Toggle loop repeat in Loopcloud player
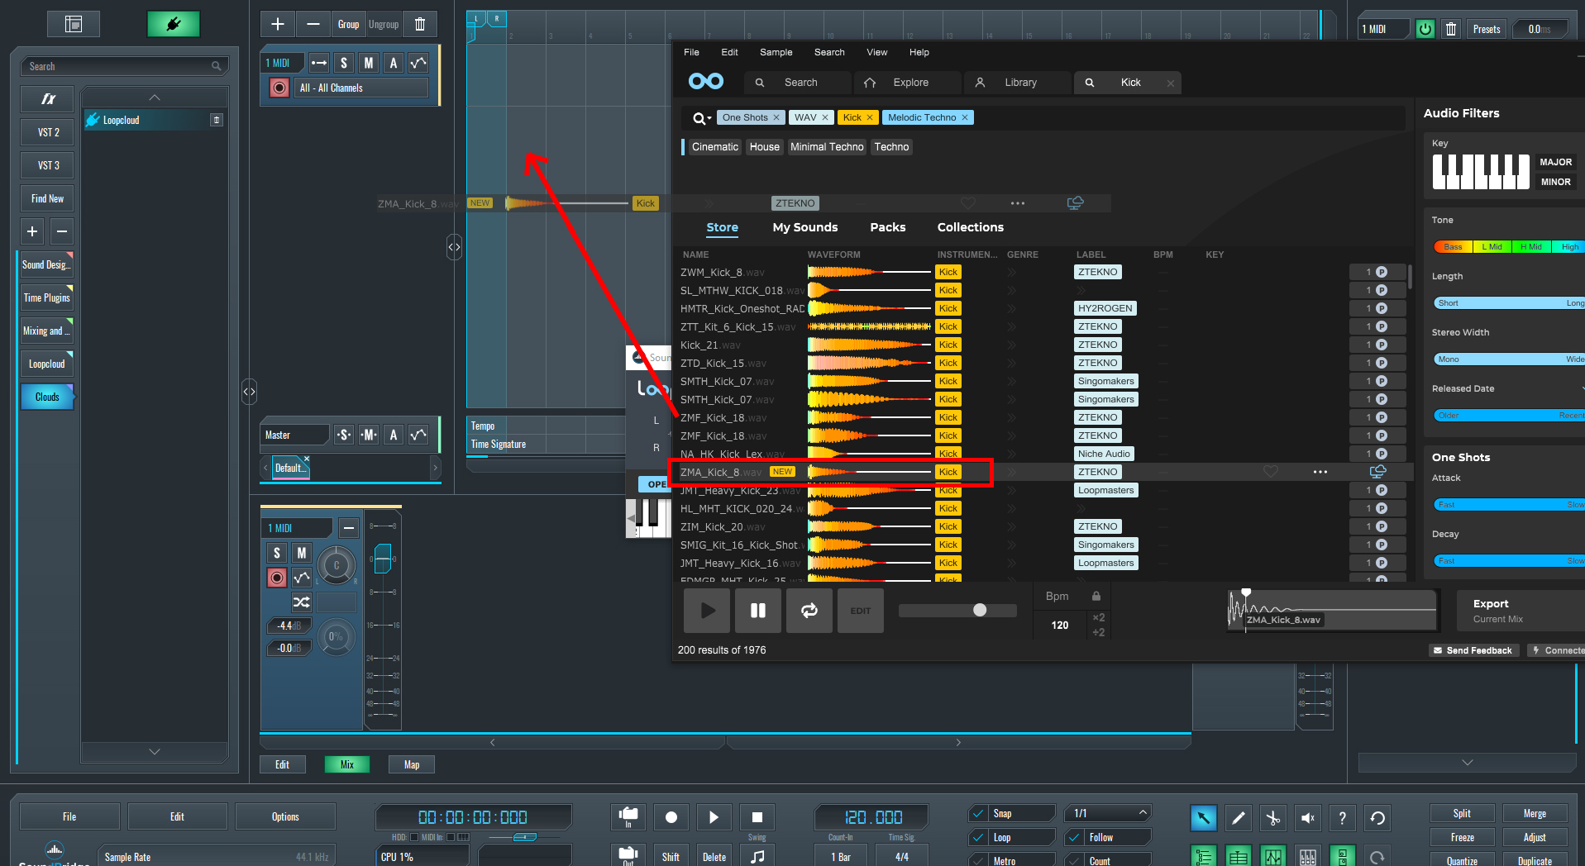This screenshot has width=1585, height=866. click(x=809, y=611)
